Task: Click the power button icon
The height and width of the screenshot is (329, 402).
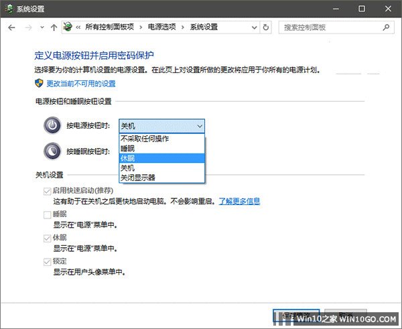Action: (x=52, y=125)
